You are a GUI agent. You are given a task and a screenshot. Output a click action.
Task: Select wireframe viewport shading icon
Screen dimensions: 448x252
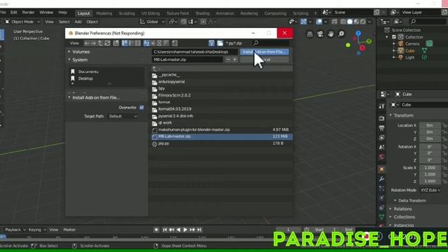pyautogui.click(x=343, y=22)
